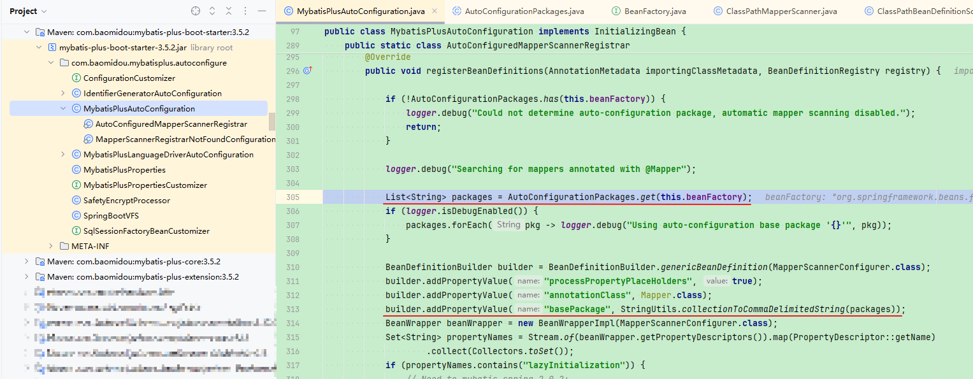The width and height of the screenshot is (973, 379).
Task: Hide the Project tool window with minus icon
Action: pos(262,11)
